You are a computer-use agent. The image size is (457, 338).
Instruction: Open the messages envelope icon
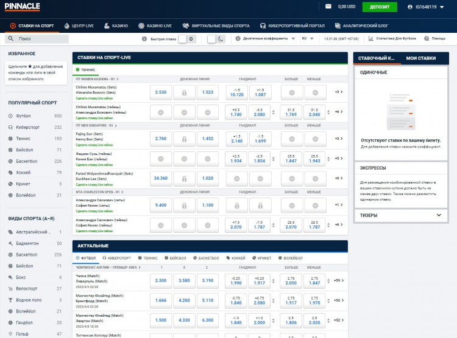click(x=328, y=7)
